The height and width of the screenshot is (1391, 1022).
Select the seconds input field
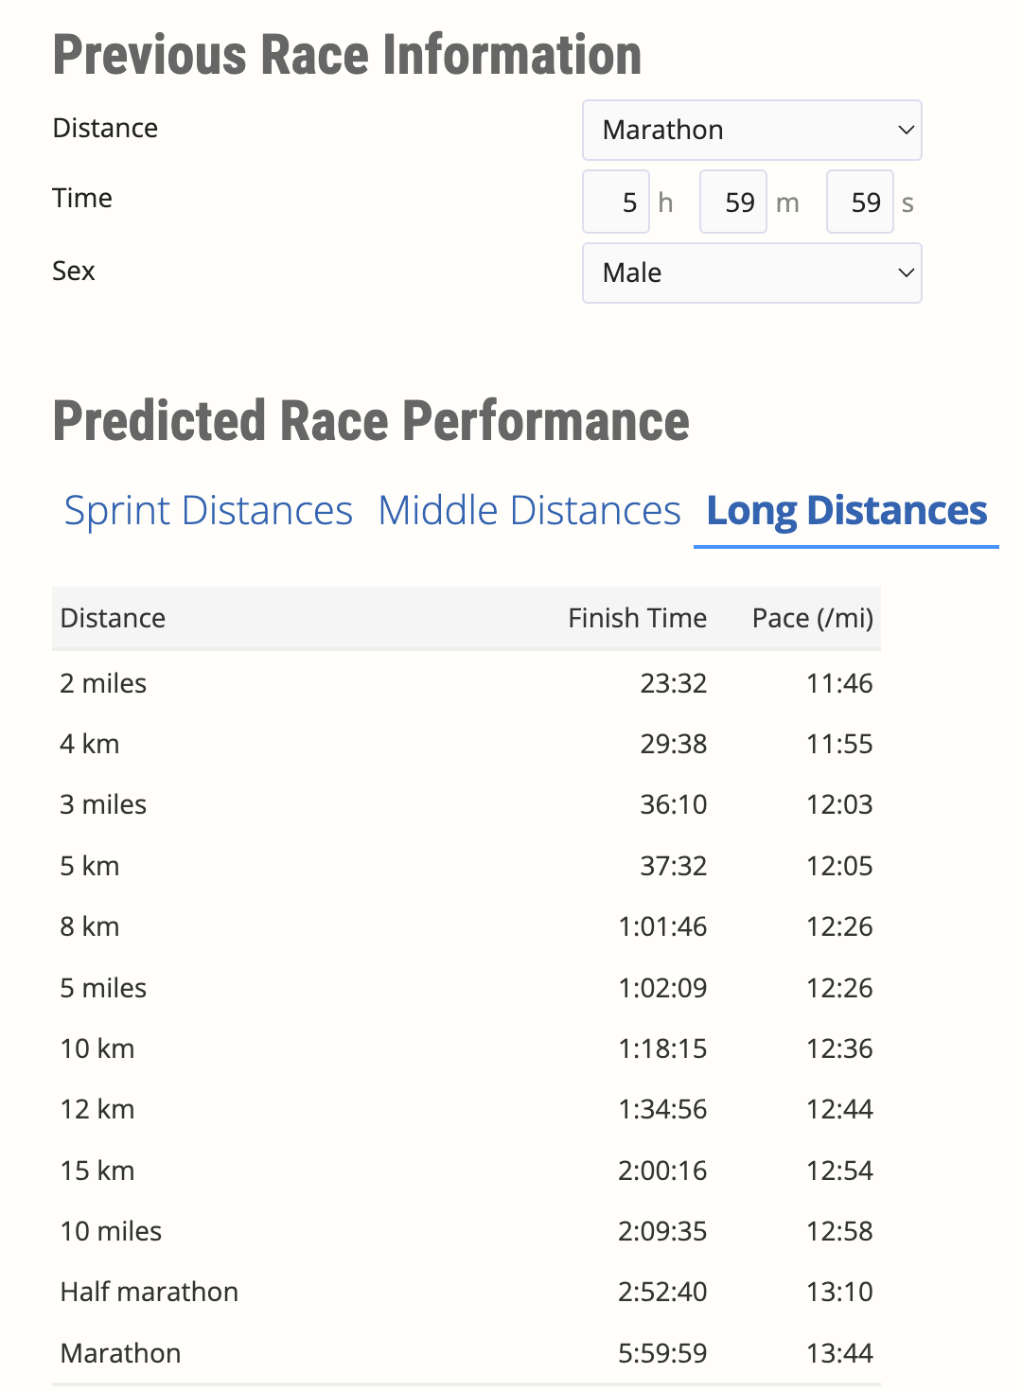[x=860, y=202]
